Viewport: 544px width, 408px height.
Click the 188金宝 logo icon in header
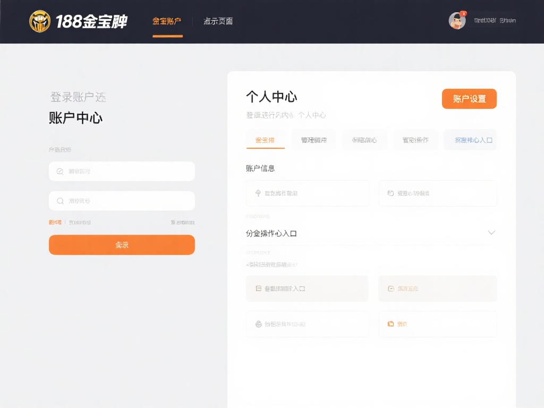click(40, 21)
